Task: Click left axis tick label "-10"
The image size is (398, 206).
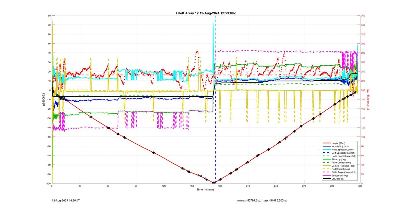Action: tap(49, 100)
